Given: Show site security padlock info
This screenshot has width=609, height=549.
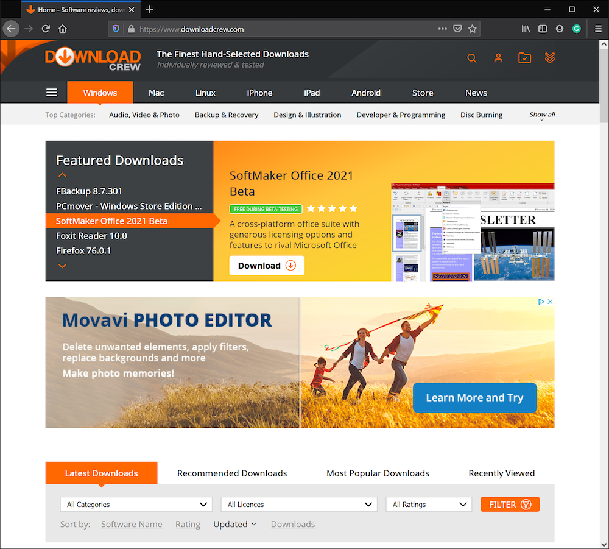Looking at the screenshot, I should 131,29.
